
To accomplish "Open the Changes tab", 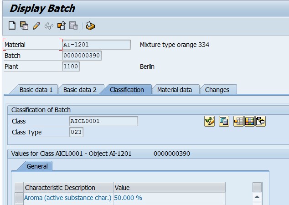I will [217, 90].
